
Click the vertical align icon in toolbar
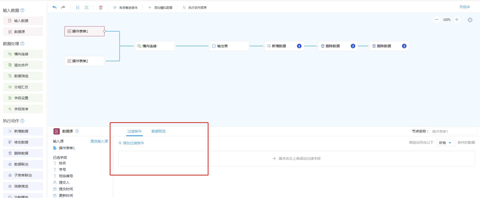point(77,7)
